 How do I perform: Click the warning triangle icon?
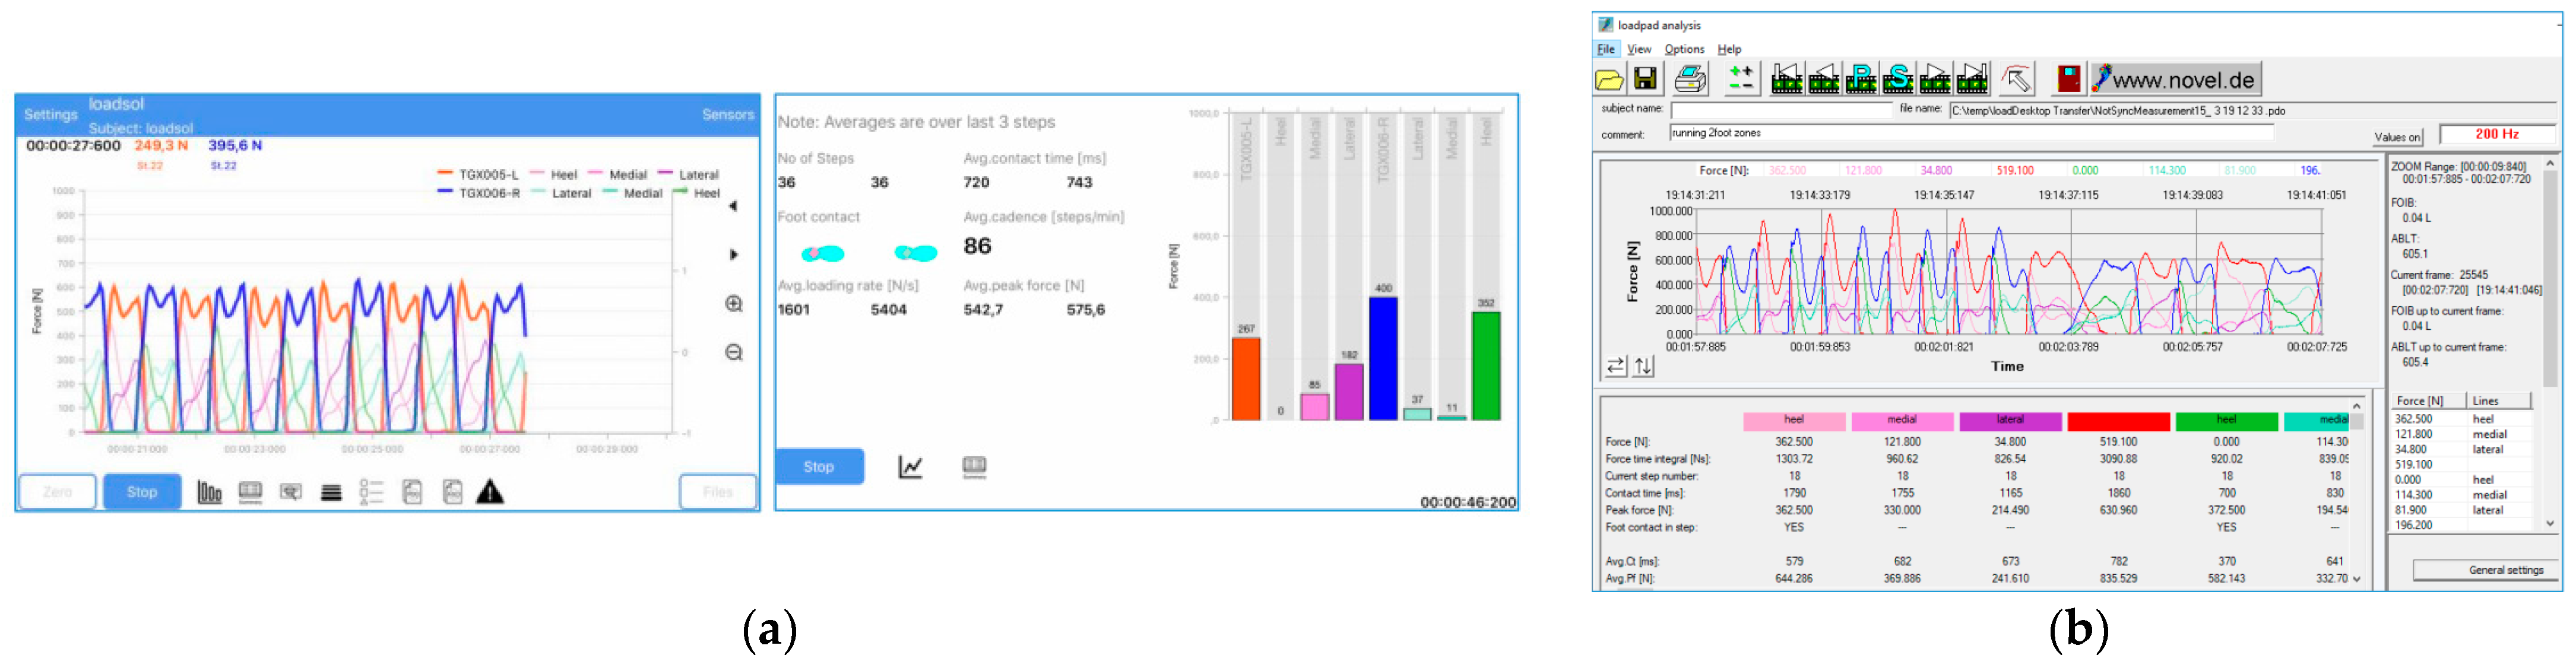(490, 492)
